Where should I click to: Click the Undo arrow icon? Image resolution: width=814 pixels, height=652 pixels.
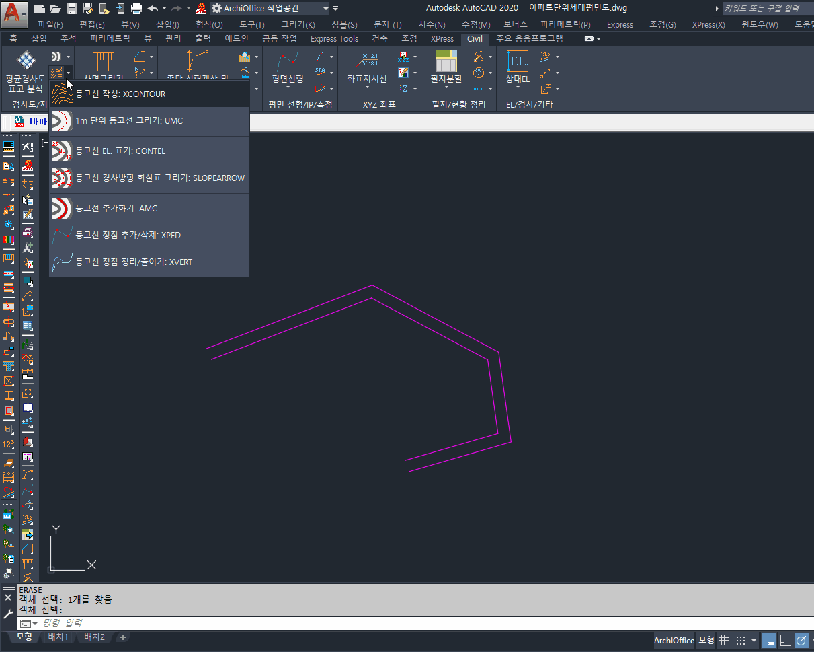click(x=153, y=9)
